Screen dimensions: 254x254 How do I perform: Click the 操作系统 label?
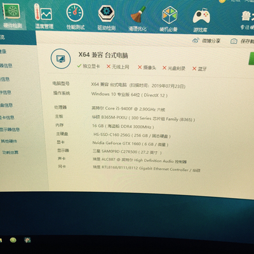62,93
